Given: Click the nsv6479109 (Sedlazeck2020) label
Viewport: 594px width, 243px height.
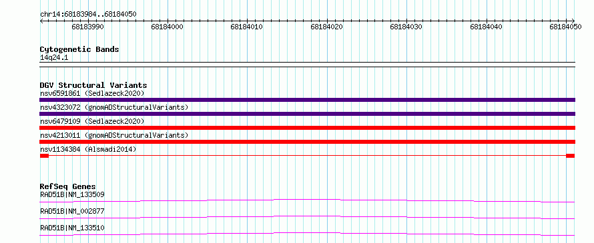Looking at the screenshot, I should 92,121.
